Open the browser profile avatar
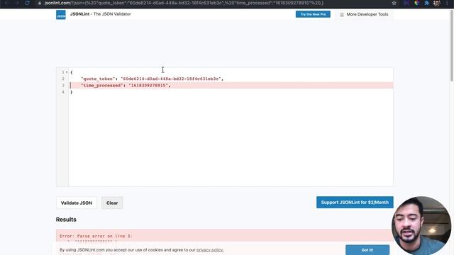The width and height of the screenshot is (454, 255). [437, 3]
